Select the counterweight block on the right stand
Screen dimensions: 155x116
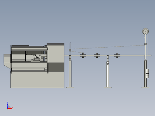pos(147,73)
